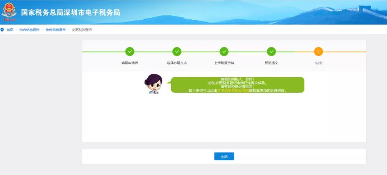Click the 上传附报资料 step checkmark circle

(x=224, y=52)
